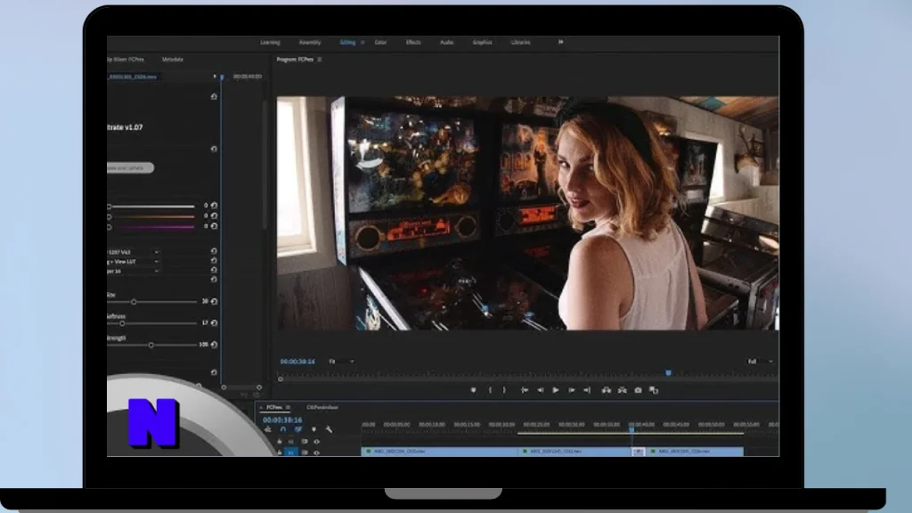The image size is (912, 513).
Task: Export frame with the camera icon
Action: (638, 390)
